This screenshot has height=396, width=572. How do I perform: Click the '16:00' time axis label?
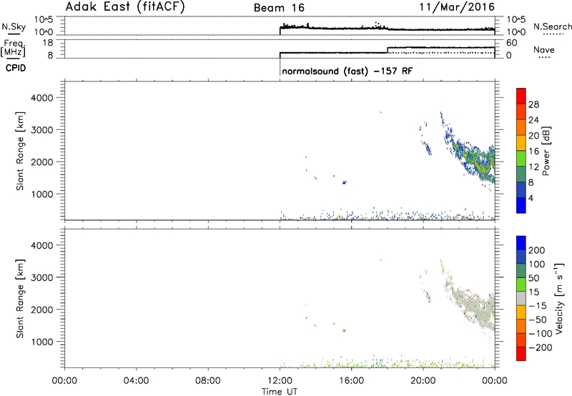tap(351, 381)
